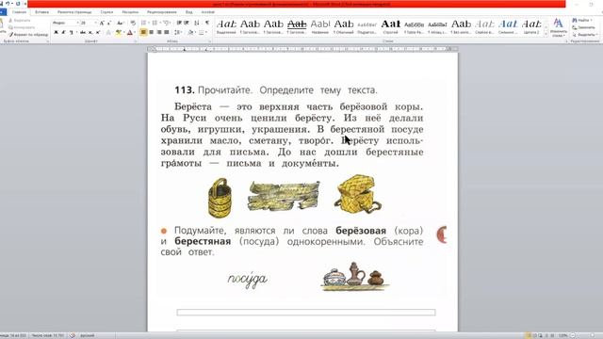
Task: Click the language indicator in status bar
Action: click(x=88, y=335)
